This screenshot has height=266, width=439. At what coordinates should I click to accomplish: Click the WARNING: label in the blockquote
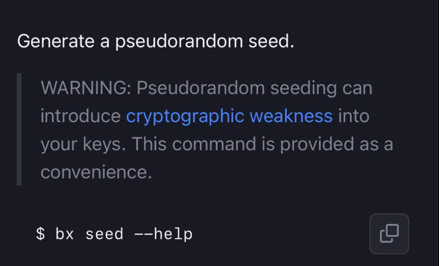coord(86,88)
